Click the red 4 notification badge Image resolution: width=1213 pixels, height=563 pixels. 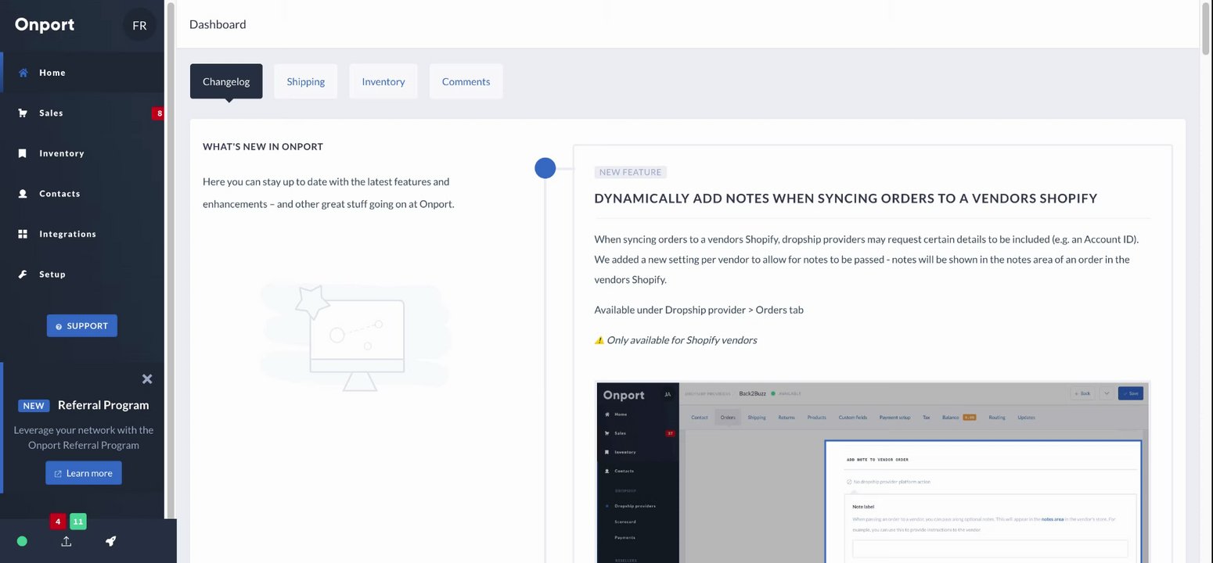click(x=58, y=522)
